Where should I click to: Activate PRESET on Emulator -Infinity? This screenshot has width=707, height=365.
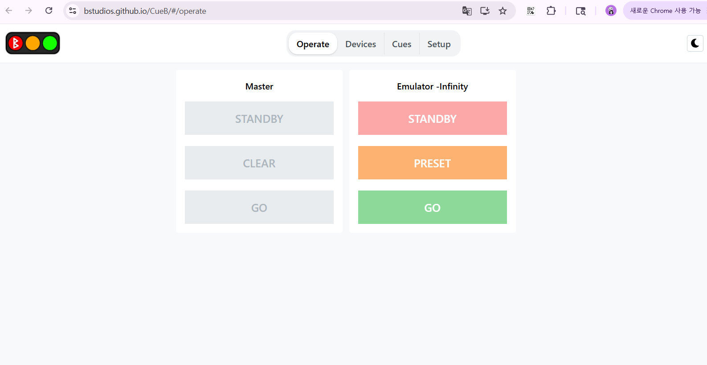pos(433,163)
